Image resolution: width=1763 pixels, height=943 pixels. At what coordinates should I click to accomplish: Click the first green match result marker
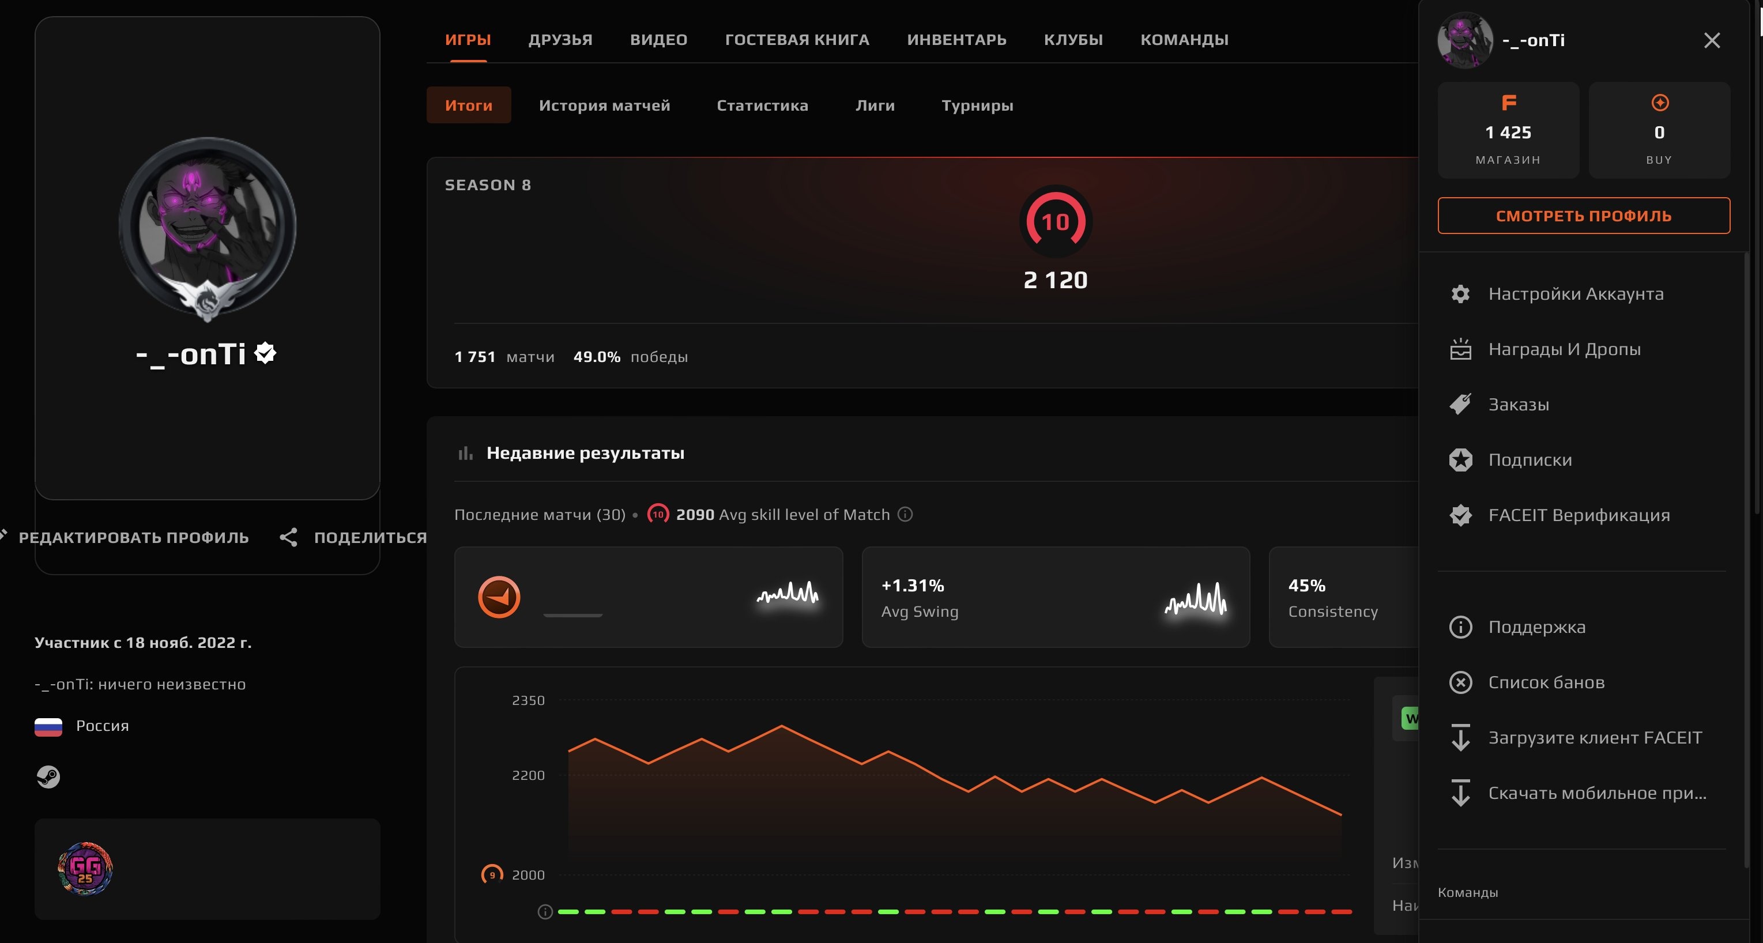[568, 911]
